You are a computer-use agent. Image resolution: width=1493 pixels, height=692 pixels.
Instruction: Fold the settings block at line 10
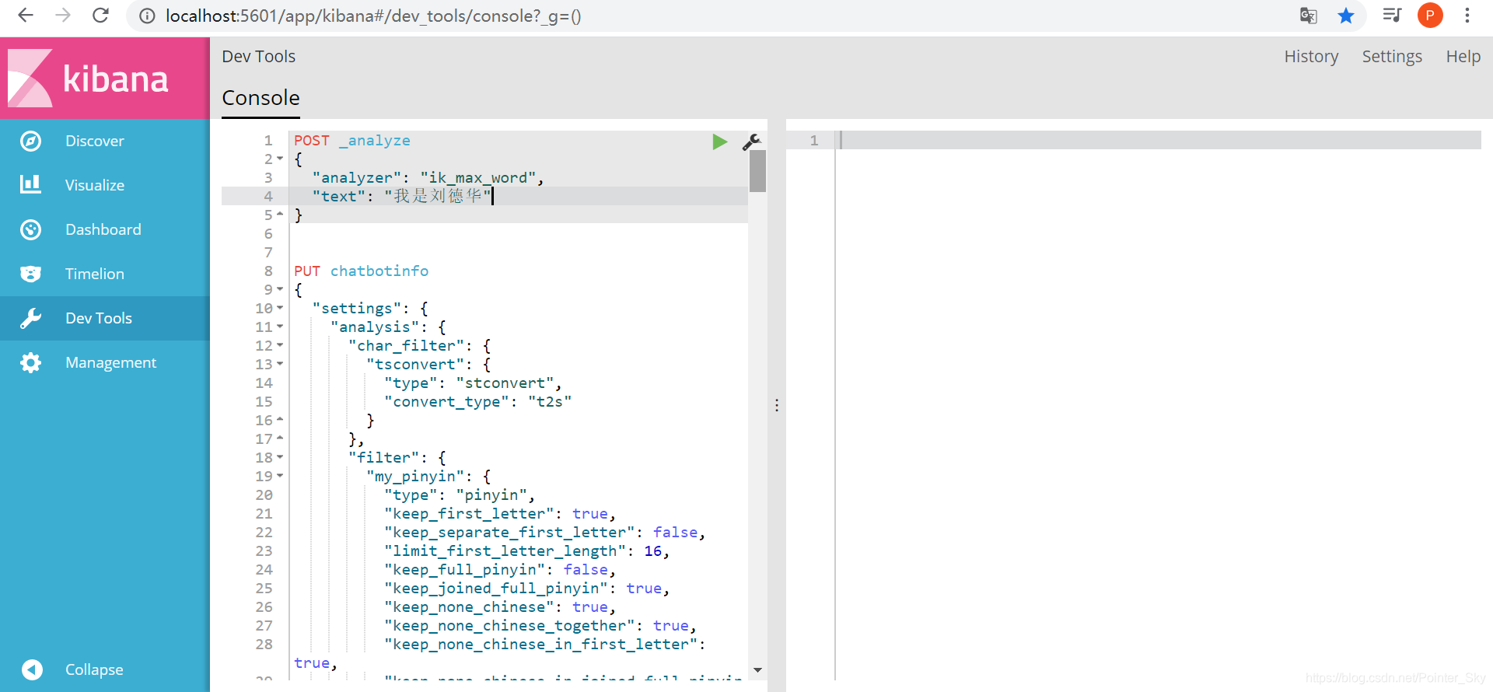280,308
